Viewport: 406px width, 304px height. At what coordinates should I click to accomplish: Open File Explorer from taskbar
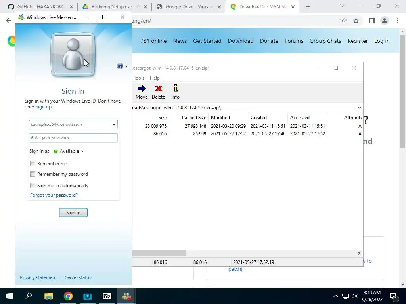point(48,296)
